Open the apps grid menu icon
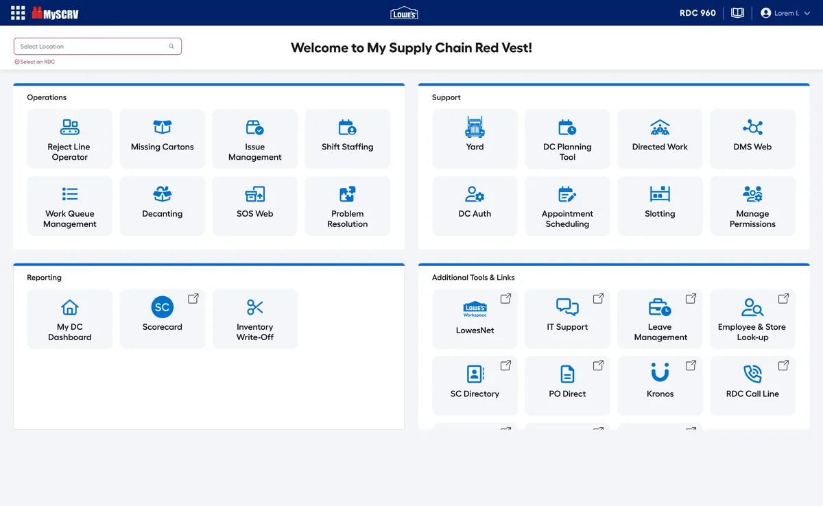The image size is (823, 506). point(18,13)
